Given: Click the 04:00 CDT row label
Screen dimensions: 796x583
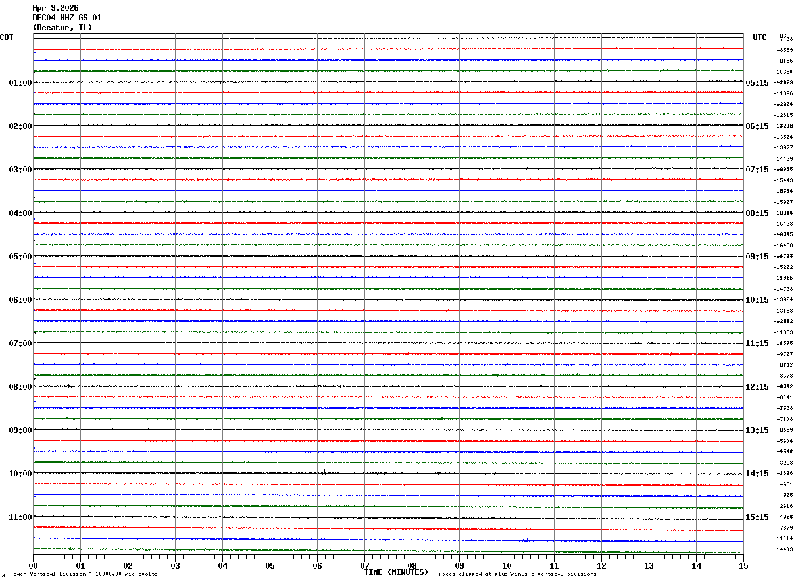Looking at the screenshot, I should tap(20, 213).
